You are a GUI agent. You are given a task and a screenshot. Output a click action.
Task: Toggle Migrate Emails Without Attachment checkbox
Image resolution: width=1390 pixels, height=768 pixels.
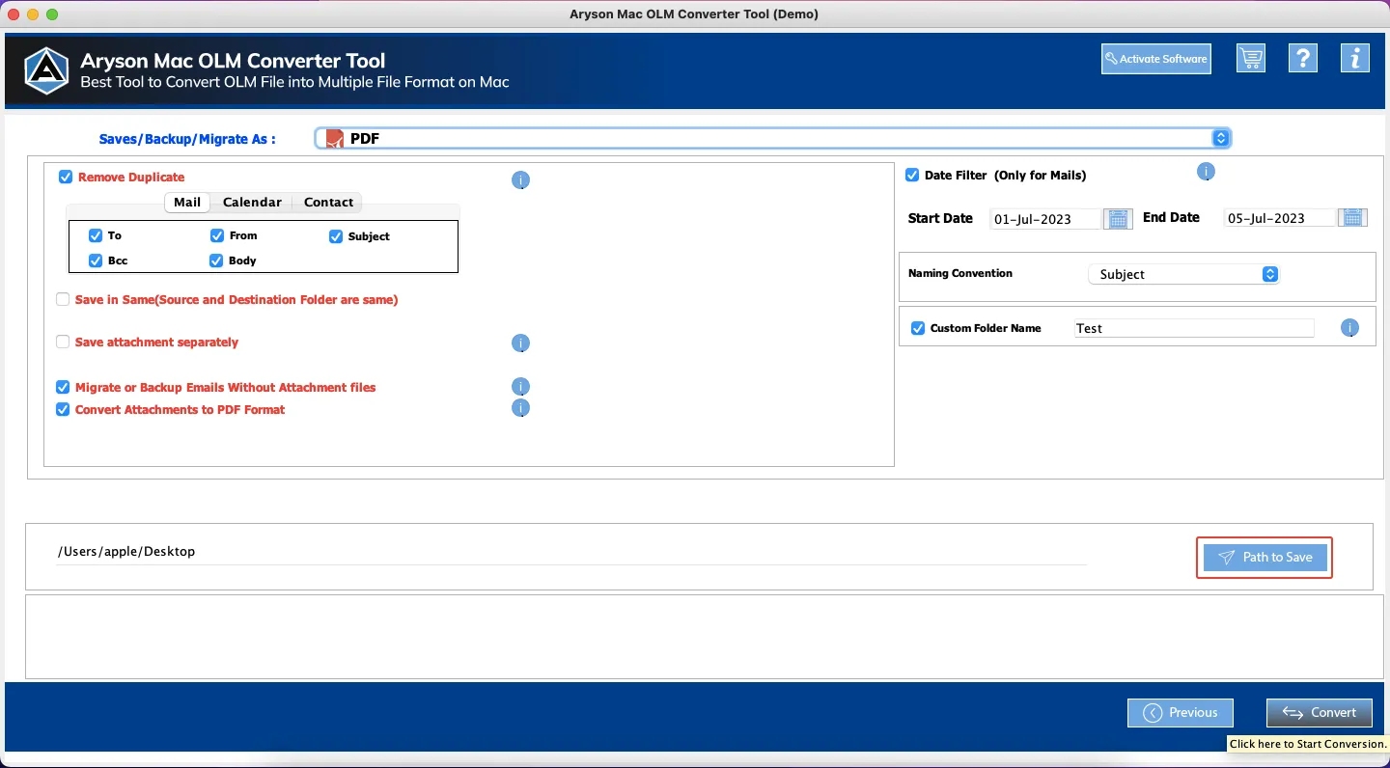coord(63,387)
